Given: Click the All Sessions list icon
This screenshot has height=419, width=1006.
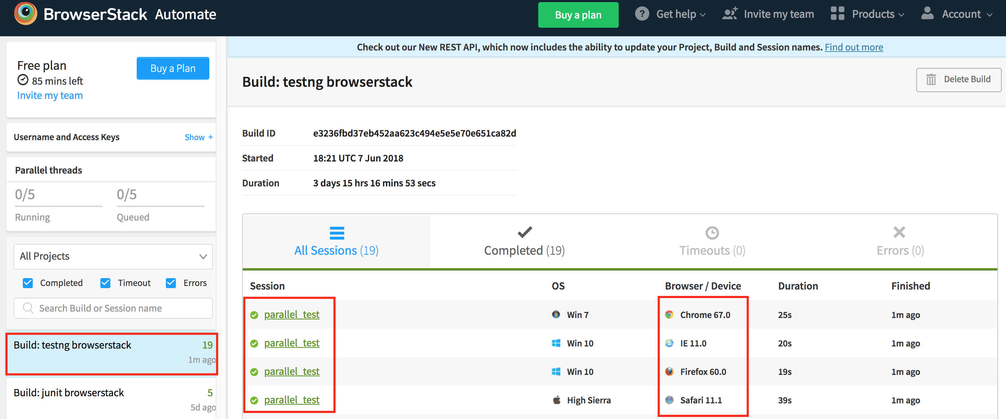Looking at the screenshot, I should pyautogui.click(x=337, y=233).
